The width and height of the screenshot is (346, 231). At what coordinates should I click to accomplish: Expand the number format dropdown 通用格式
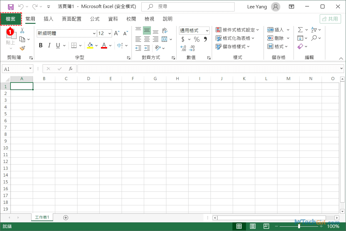(207, 31)
